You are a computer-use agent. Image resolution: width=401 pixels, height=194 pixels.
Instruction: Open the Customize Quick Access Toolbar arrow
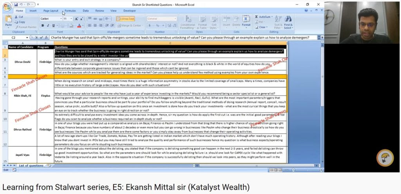click(38, 5)
